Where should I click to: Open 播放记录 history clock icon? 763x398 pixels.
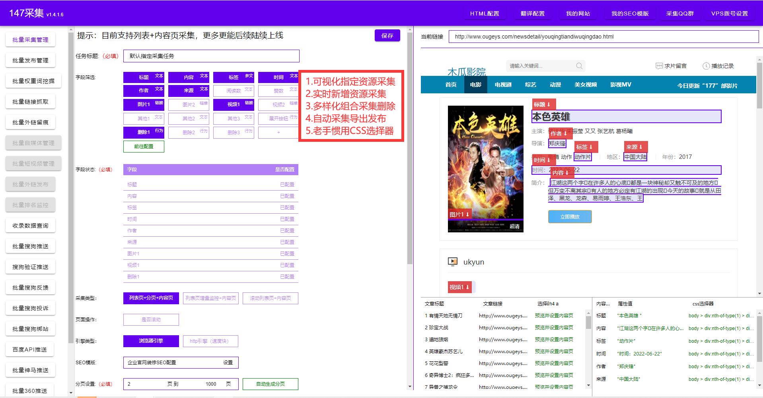coord(706,66)
